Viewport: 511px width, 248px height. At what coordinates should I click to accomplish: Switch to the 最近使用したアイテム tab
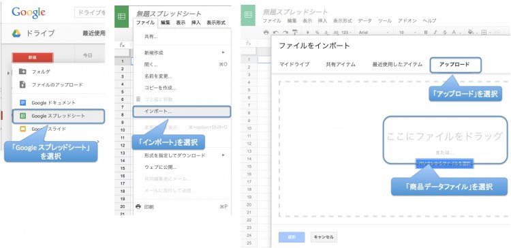[397, 65]
